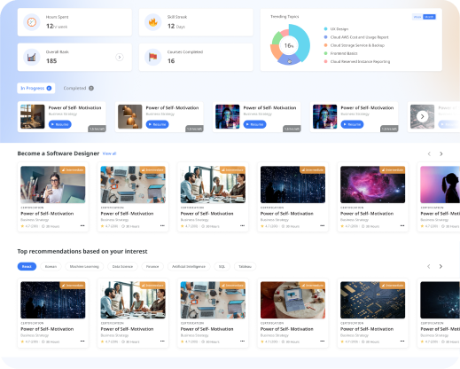Open more options on circuit board card
The image size is (460, 369).
[402, 341]
